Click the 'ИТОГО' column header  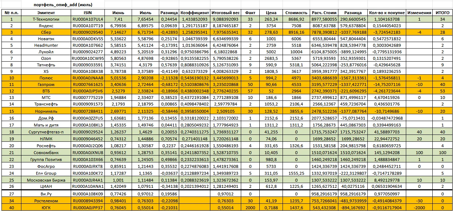click(442, 13)
